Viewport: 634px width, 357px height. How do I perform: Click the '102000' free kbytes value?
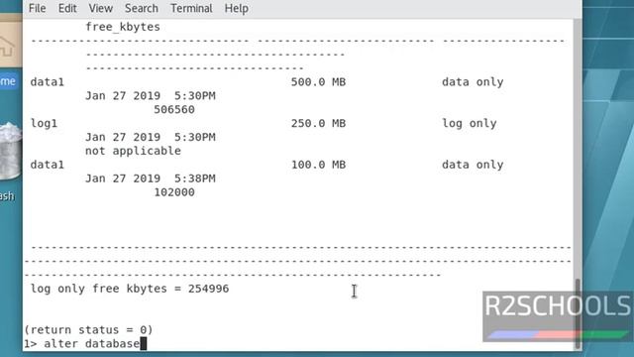click(174, 192)
